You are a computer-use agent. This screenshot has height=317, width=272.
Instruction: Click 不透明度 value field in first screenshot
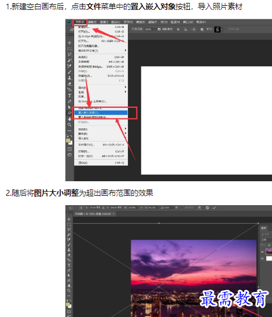coord(148,29)
